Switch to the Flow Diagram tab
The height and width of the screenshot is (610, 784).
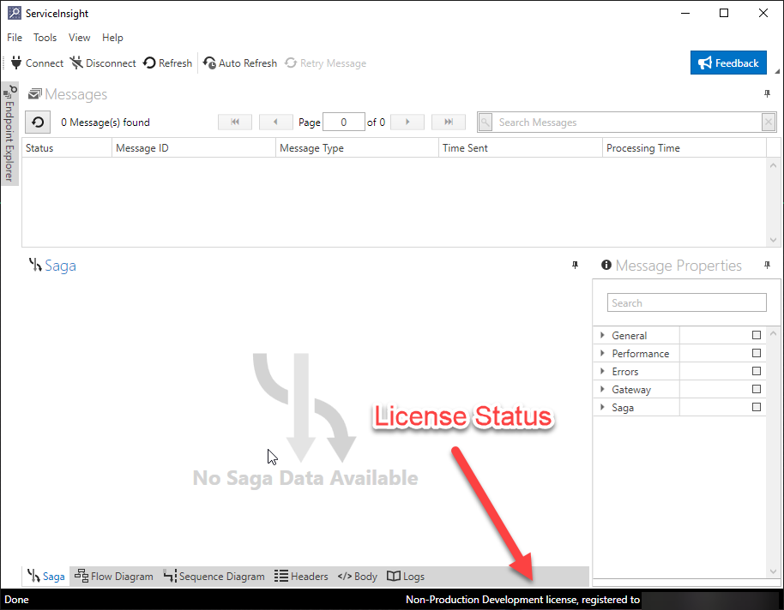pos(114,576)
